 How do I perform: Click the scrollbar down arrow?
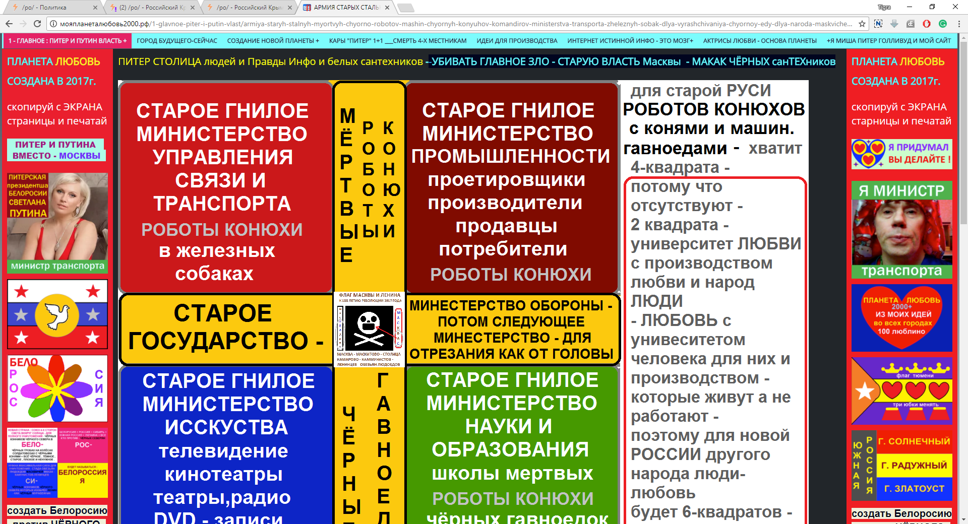(x=963, y=519)
